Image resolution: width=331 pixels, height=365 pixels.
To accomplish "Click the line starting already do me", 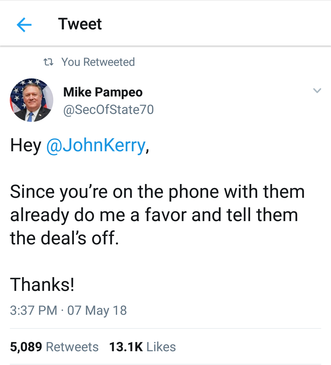I will [x=154, y=215].
